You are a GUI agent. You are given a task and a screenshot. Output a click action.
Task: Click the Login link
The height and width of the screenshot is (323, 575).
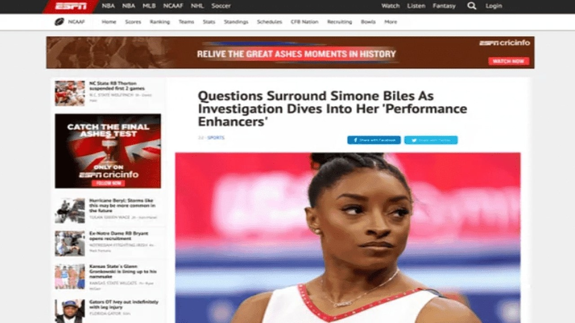click(494, 6)
